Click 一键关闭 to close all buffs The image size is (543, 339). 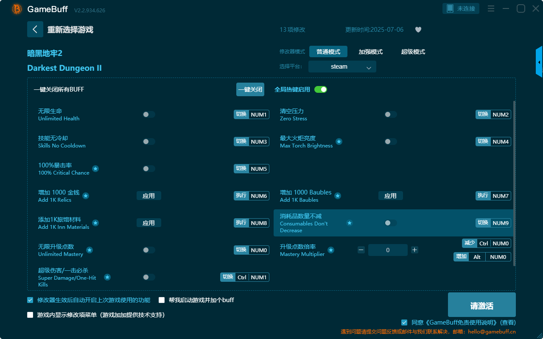point(250,89)
